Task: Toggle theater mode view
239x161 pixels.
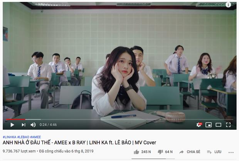Action: 218,125
